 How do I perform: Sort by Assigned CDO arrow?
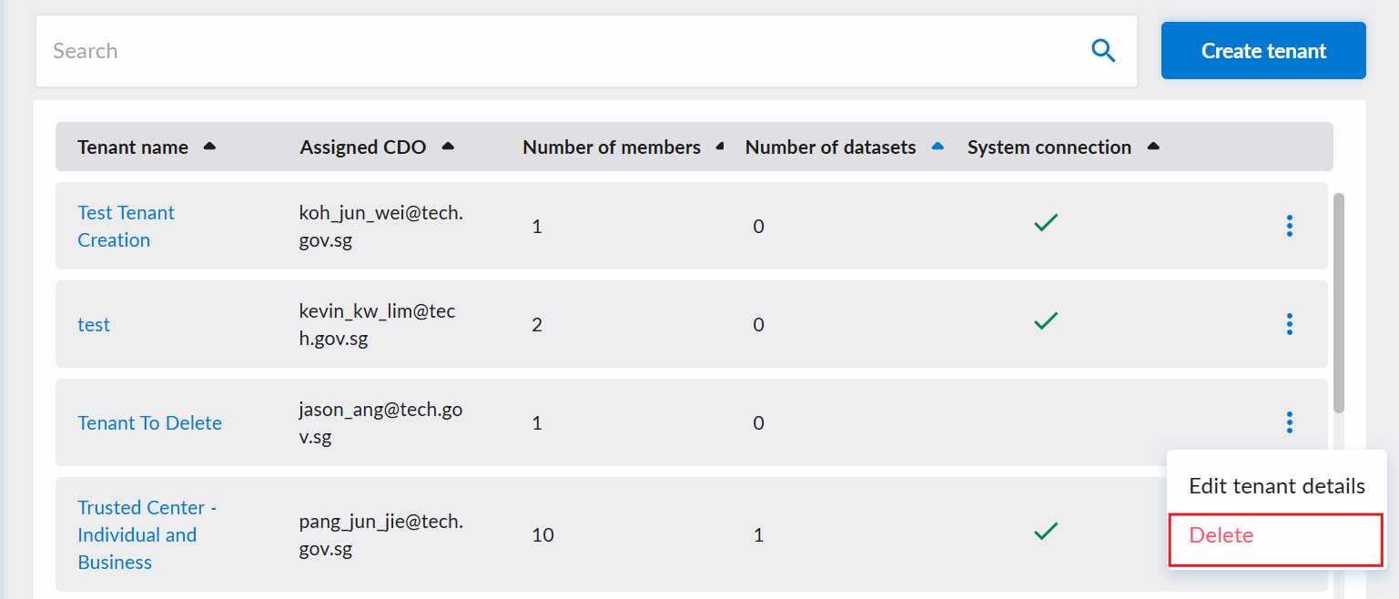click(447, 147)
